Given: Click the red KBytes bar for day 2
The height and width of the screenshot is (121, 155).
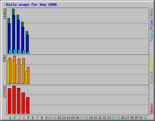Looking at the screenshot, I should click(x=14, y=100).
